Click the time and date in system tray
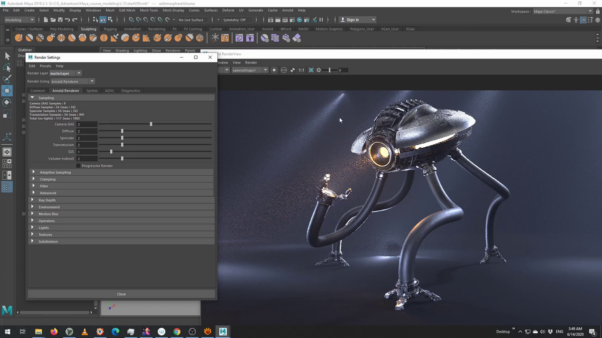The height and width of the screenshot is (338, 602). (576, 331)
